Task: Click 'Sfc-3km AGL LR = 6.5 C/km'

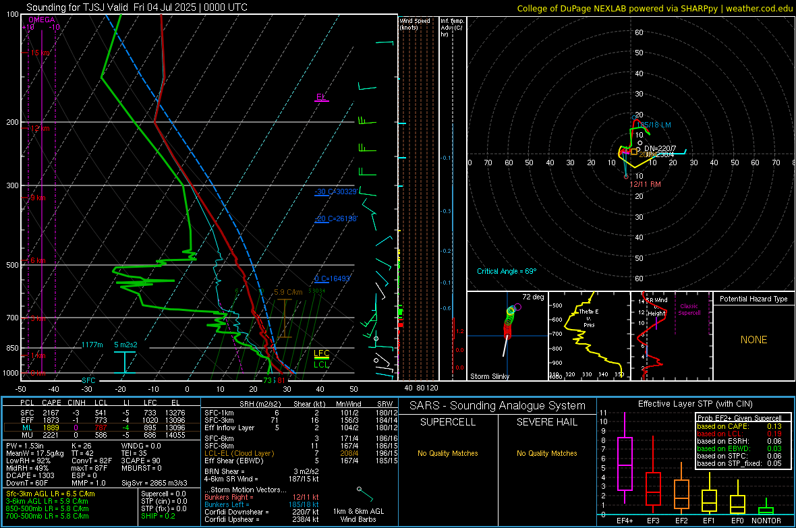Action: coord(51,494)
